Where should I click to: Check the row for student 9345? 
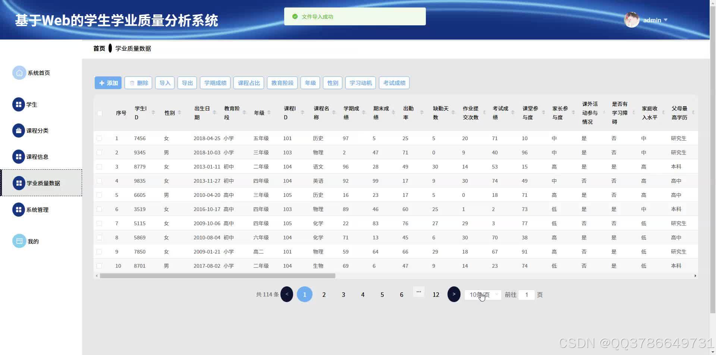coord(99,153)
